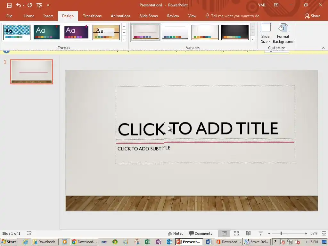Click the subtitle placeholder text
The height and width of the screenshot is (246, 328).
pyautogui.click(x=144, y=148)
